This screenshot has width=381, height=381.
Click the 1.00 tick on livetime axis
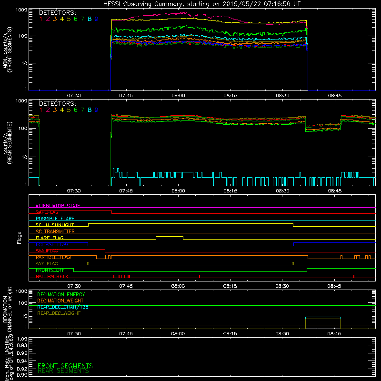point(22,339)
